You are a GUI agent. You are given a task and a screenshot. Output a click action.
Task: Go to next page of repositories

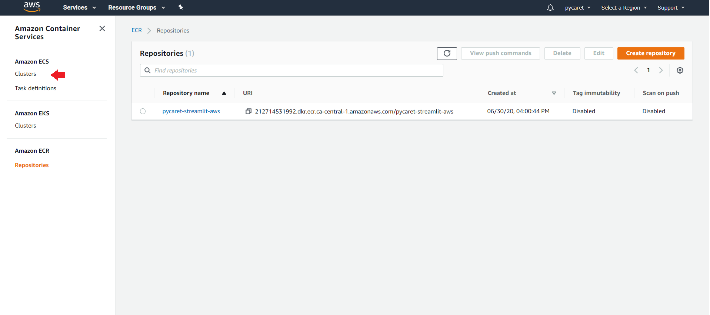click(661, 70)
